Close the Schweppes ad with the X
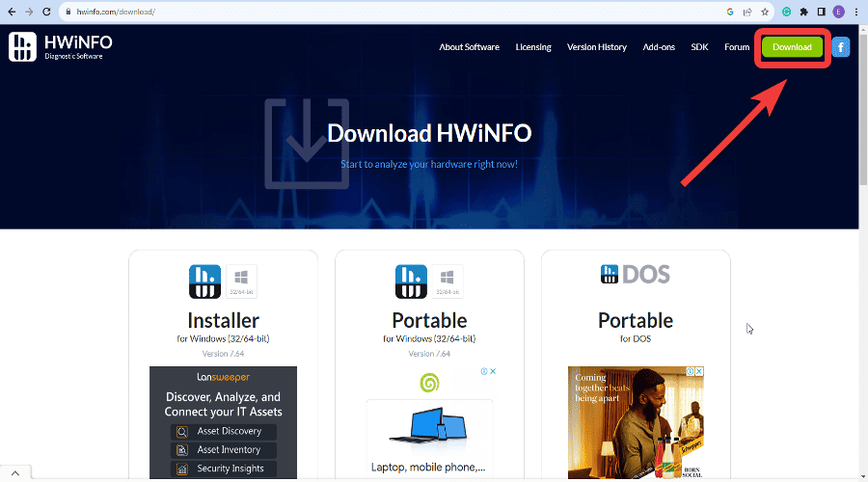The image size is (868, 482). click(x=699, y=371)
